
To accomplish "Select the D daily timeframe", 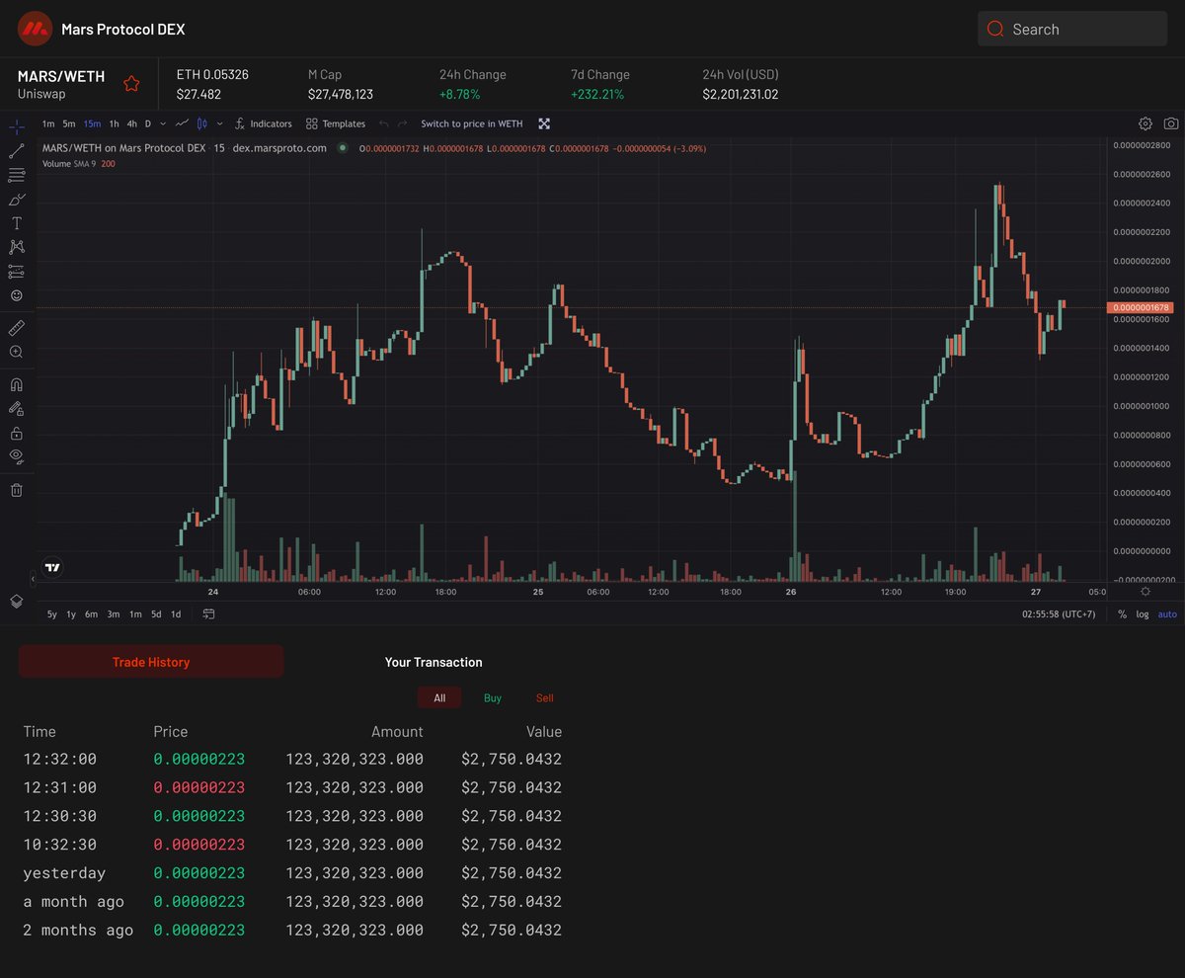I will click(x=148, y=123).
